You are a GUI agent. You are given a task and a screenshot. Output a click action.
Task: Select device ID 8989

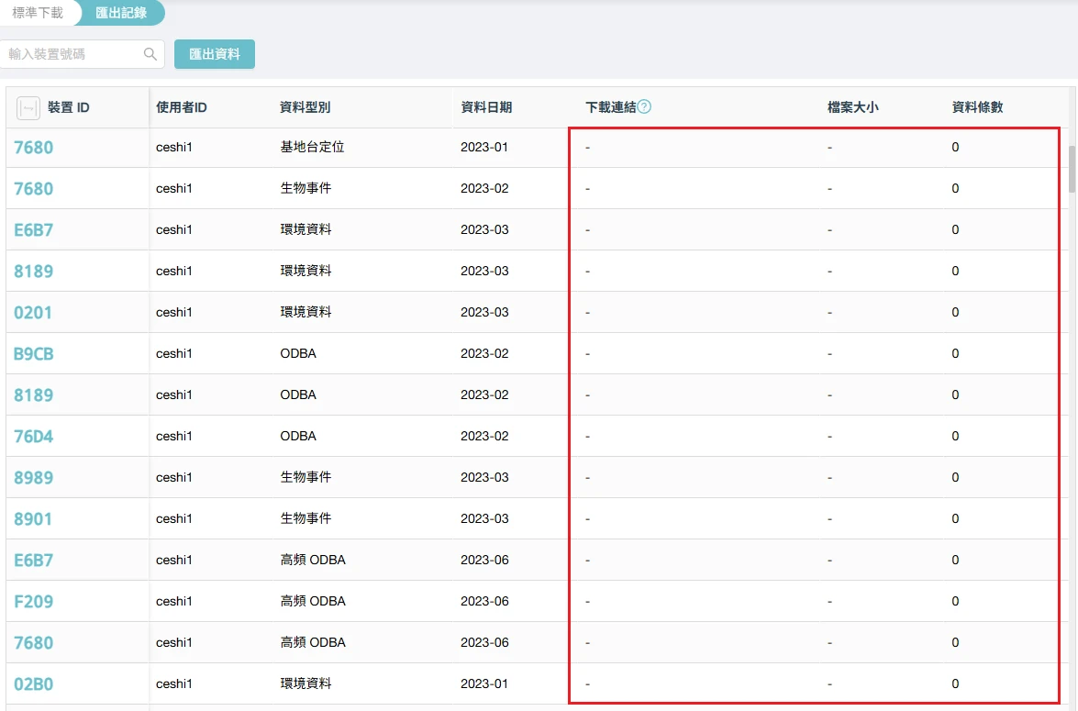(x=34, y=478)
